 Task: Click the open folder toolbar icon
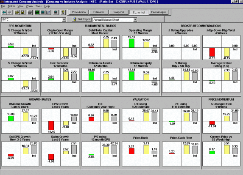[x=17, y=12]
